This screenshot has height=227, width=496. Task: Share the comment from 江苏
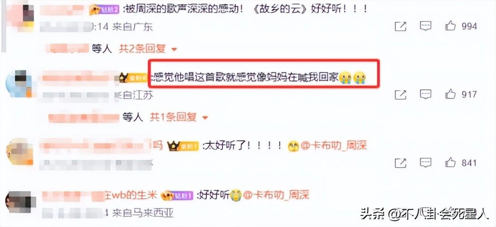pos(401,95)
